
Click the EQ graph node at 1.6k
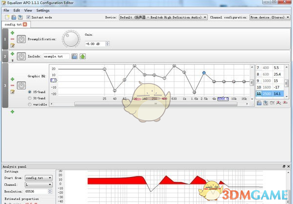[194, 92]
